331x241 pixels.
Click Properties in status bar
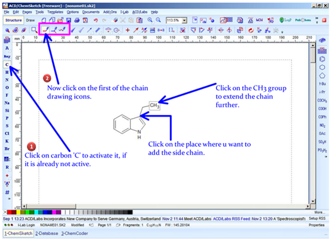pyautogui.click(x=317, y=225)
